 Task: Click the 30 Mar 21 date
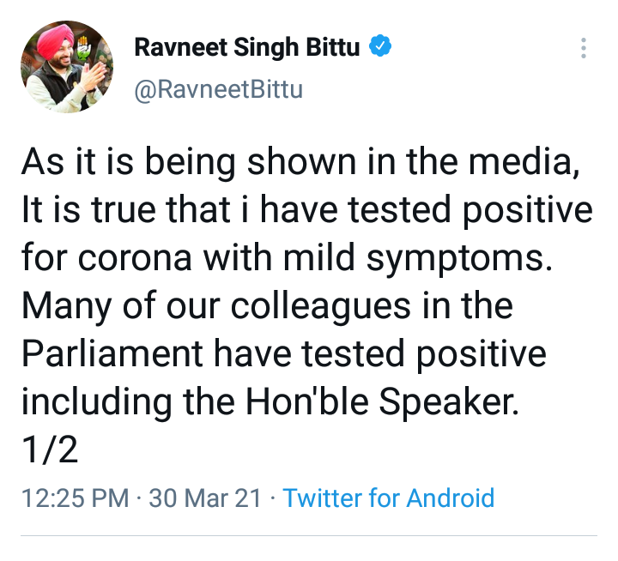(x=205, y=498)
